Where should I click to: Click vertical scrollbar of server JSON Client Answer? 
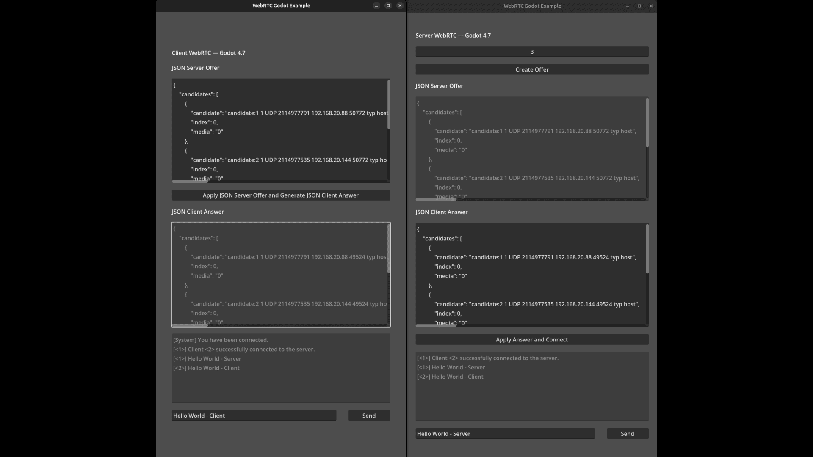click(x=647, y=249)
